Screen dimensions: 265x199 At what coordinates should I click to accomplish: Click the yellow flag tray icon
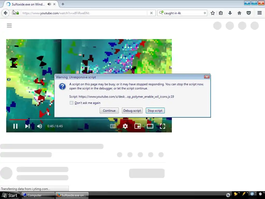[x=236, y=194]
